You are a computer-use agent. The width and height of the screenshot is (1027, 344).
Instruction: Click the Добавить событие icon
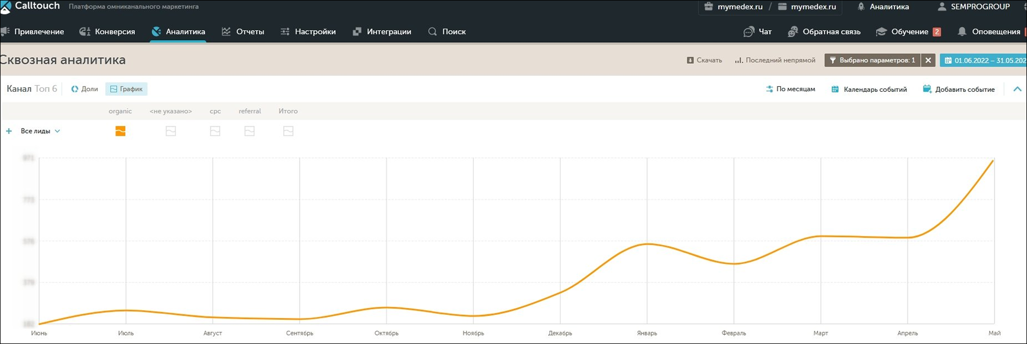(x=927, y=89)
